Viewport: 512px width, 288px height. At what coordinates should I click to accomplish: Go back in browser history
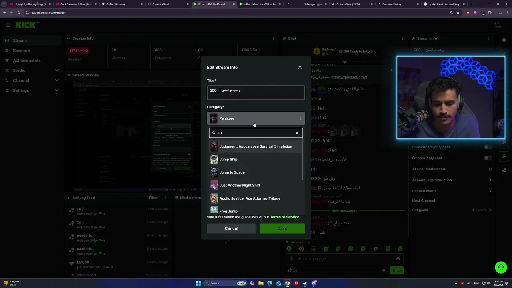(4, 12)
